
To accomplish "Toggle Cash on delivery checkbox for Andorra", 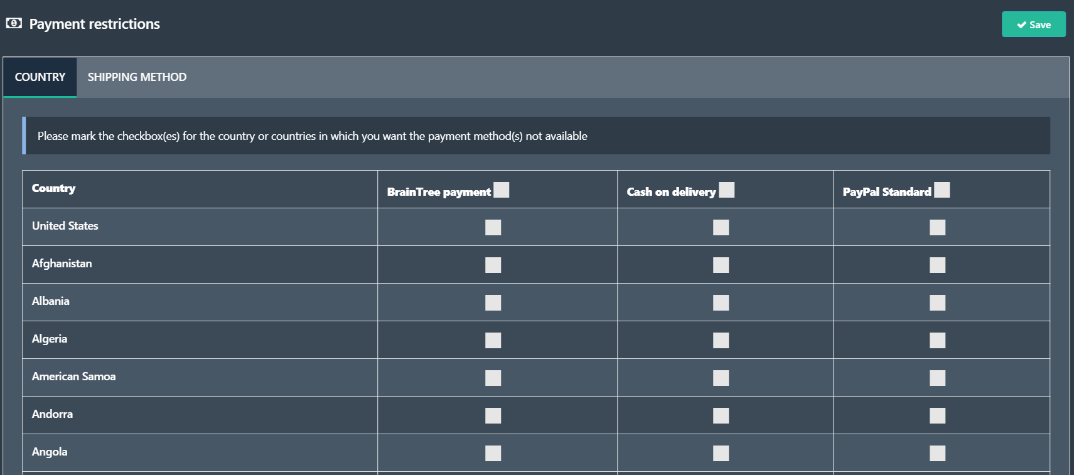I will (x=721, y=415).
